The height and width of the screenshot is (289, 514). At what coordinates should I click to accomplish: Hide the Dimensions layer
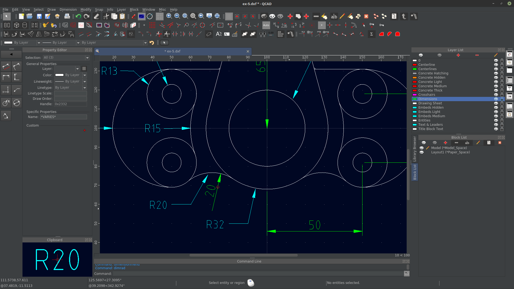[496, 99]
